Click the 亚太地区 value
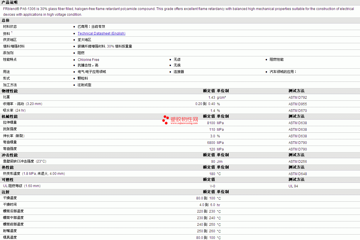Image resolution: width=360 pixels, height=240 pixels. point(85,40)
